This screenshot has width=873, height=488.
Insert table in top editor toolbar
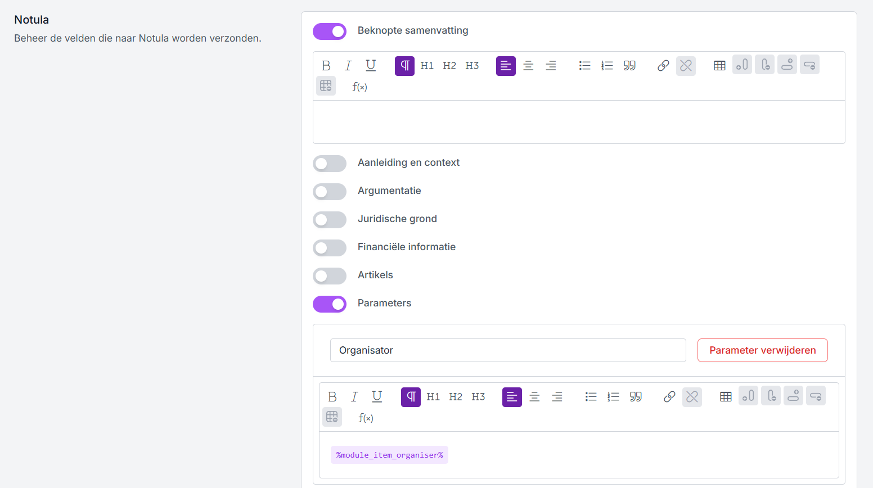tap(719, 66)
